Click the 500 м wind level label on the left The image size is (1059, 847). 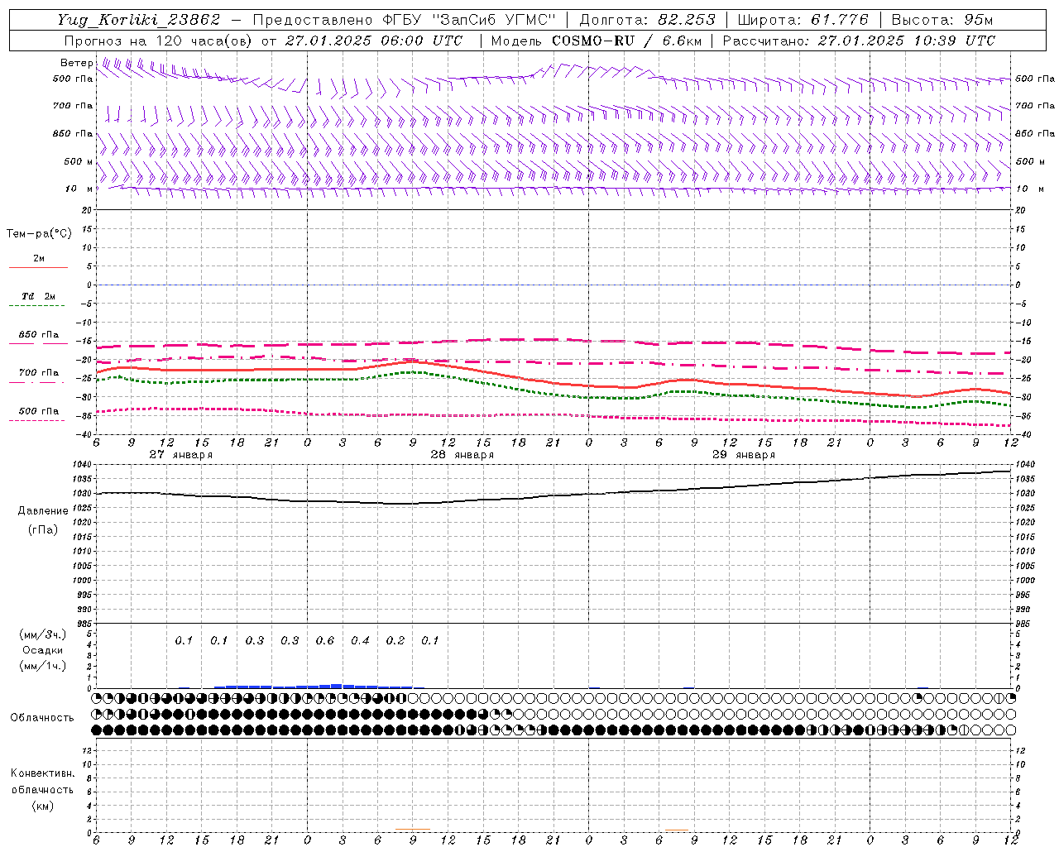click(x=79, y=161)
